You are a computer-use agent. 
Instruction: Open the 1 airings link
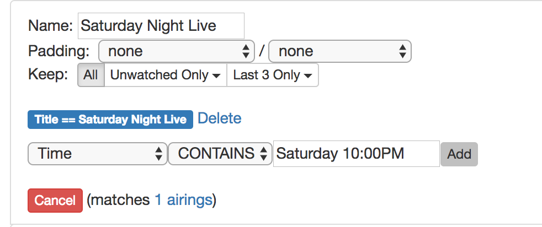click(183, 200)
